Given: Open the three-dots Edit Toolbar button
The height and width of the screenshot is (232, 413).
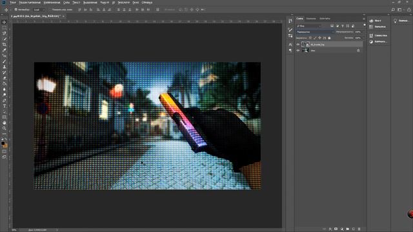Looking at the screenshot, I should pos(5,133).
